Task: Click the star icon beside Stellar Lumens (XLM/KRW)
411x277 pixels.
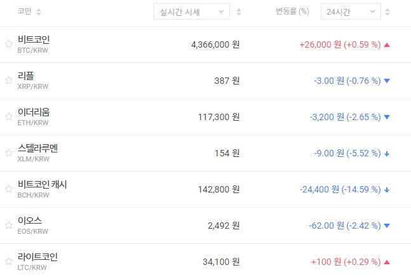Action: point(9,153)
